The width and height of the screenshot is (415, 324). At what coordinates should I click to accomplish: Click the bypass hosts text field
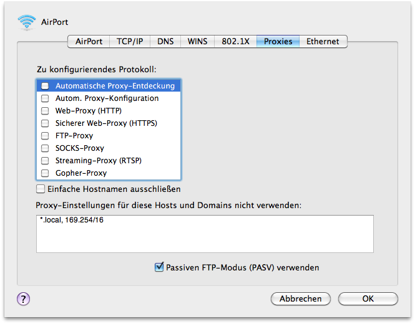tap(205, 234)
